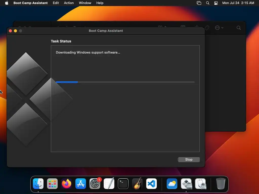Open the Action menu
Screen dimensions: 259x194
(69, 3)
